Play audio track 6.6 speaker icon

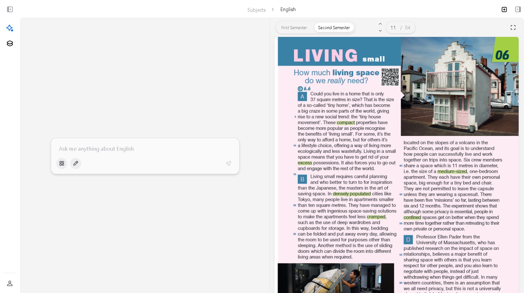[x=300, y=89]
